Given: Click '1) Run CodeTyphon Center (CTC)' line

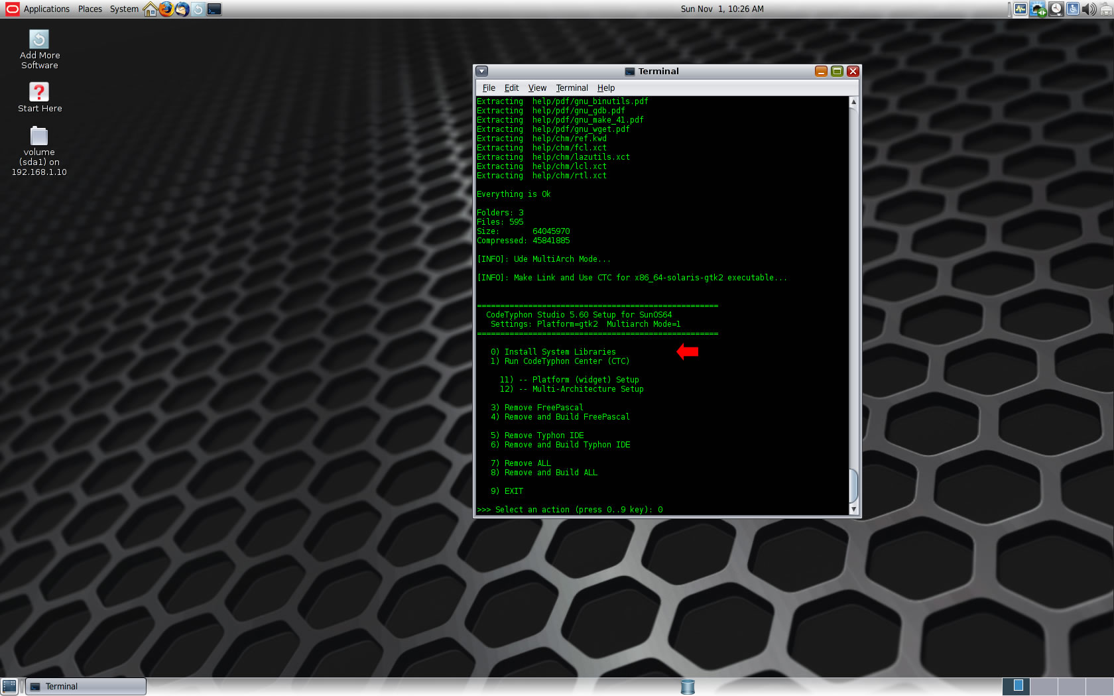Looking at the screenshot, I should (560, 361).
